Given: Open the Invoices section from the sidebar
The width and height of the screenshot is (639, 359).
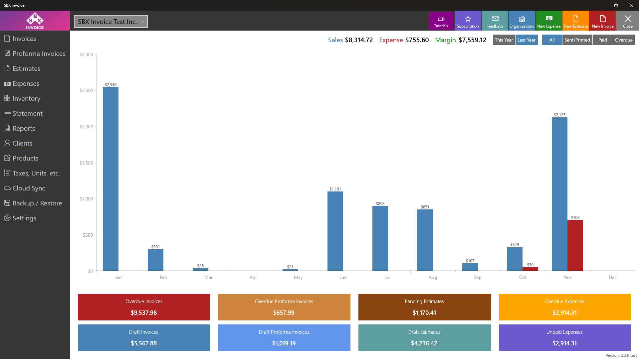Looking at the screenshot, I should tap(24, 38).
